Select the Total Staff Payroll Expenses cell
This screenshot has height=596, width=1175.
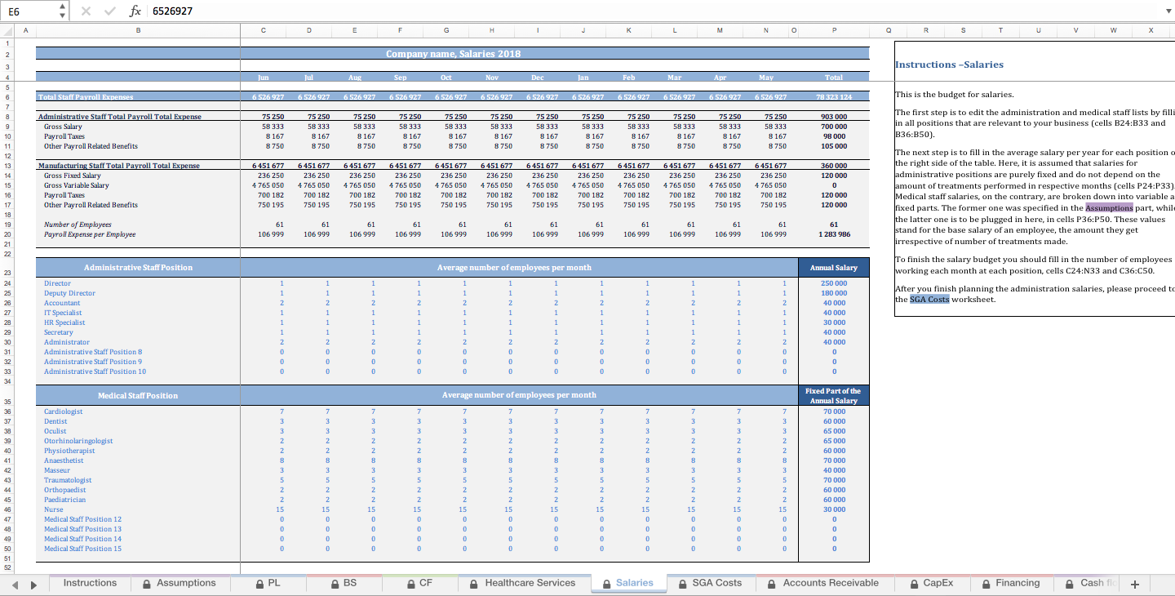[x=138, y=97]
